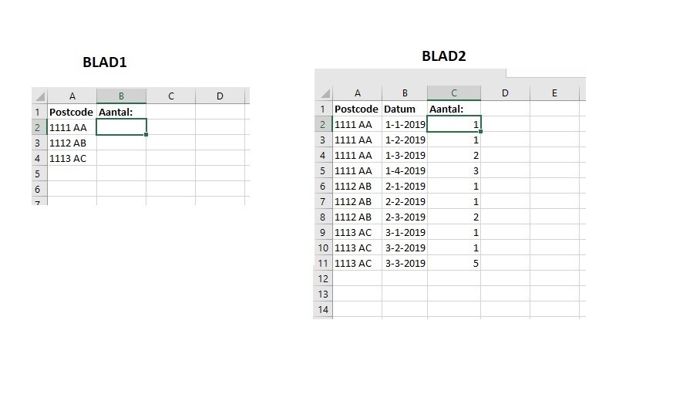Select the date cell 3-3-2019 in BLAD2
Viewport: 673px width, 394px height.
coord(404,263)
